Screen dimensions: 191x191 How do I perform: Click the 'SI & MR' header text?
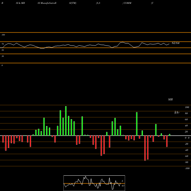20,3
